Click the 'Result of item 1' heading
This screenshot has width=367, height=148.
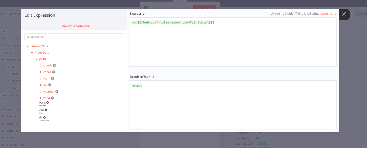click(x=142, y=77)
